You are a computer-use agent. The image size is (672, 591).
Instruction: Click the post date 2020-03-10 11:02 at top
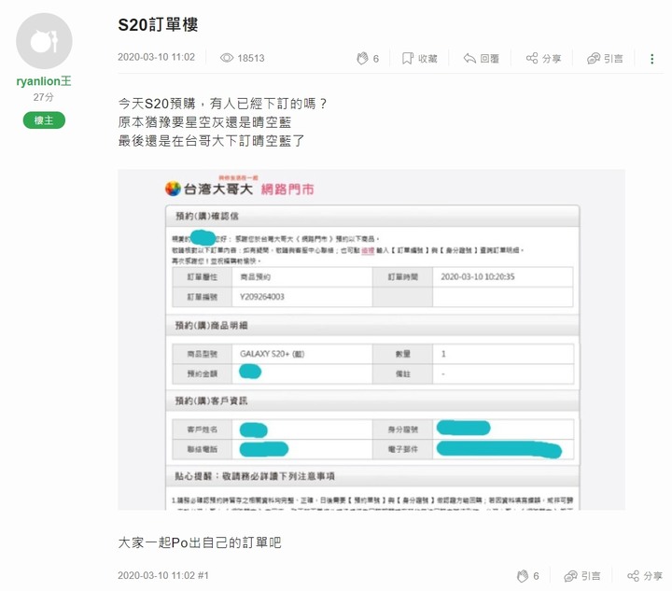coord(157,58)
